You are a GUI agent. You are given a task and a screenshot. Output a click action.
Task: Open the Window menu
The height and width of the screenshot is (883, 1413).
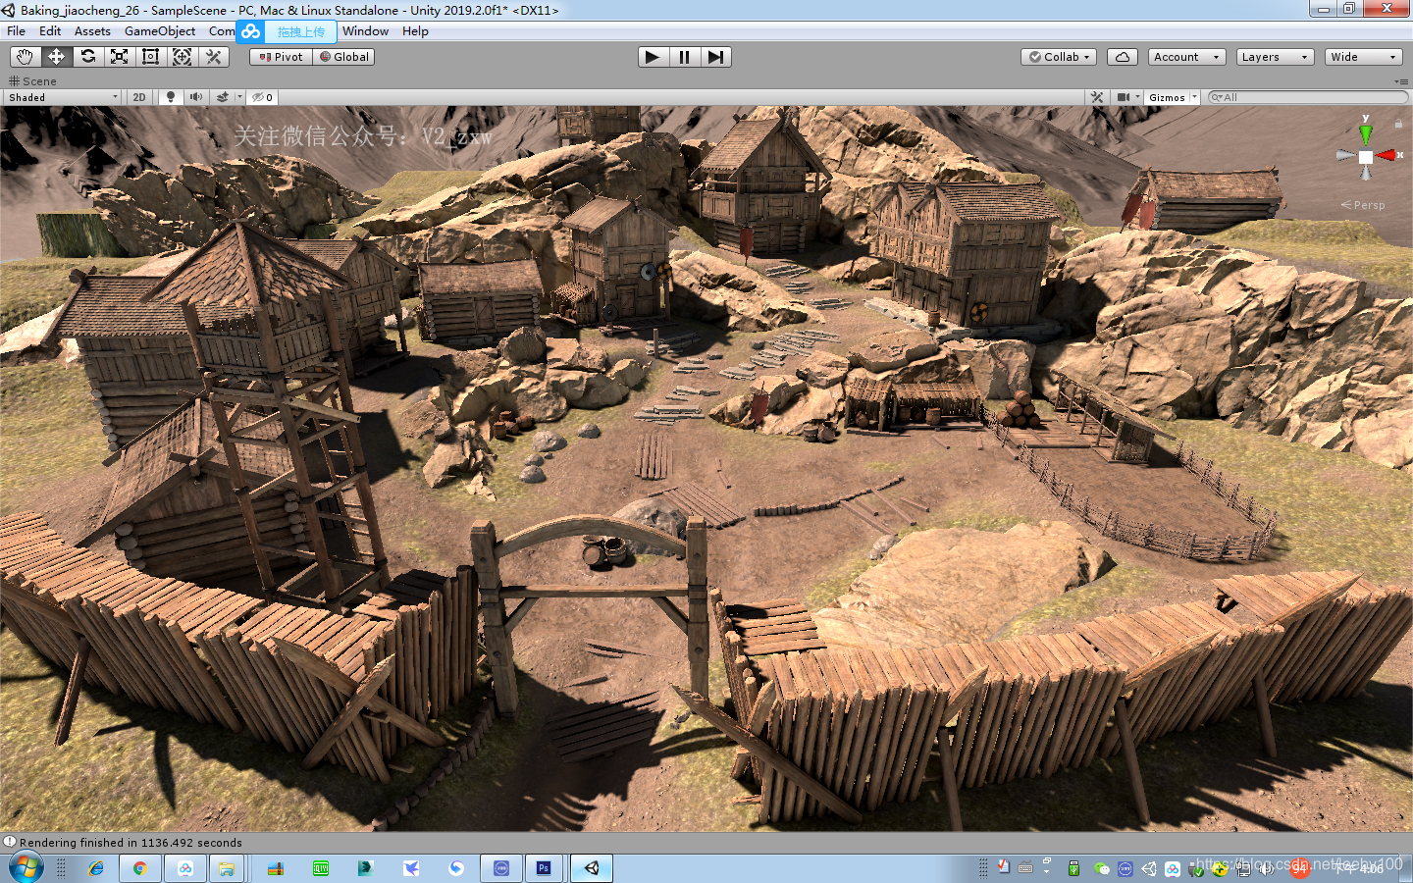click(365, 31)
